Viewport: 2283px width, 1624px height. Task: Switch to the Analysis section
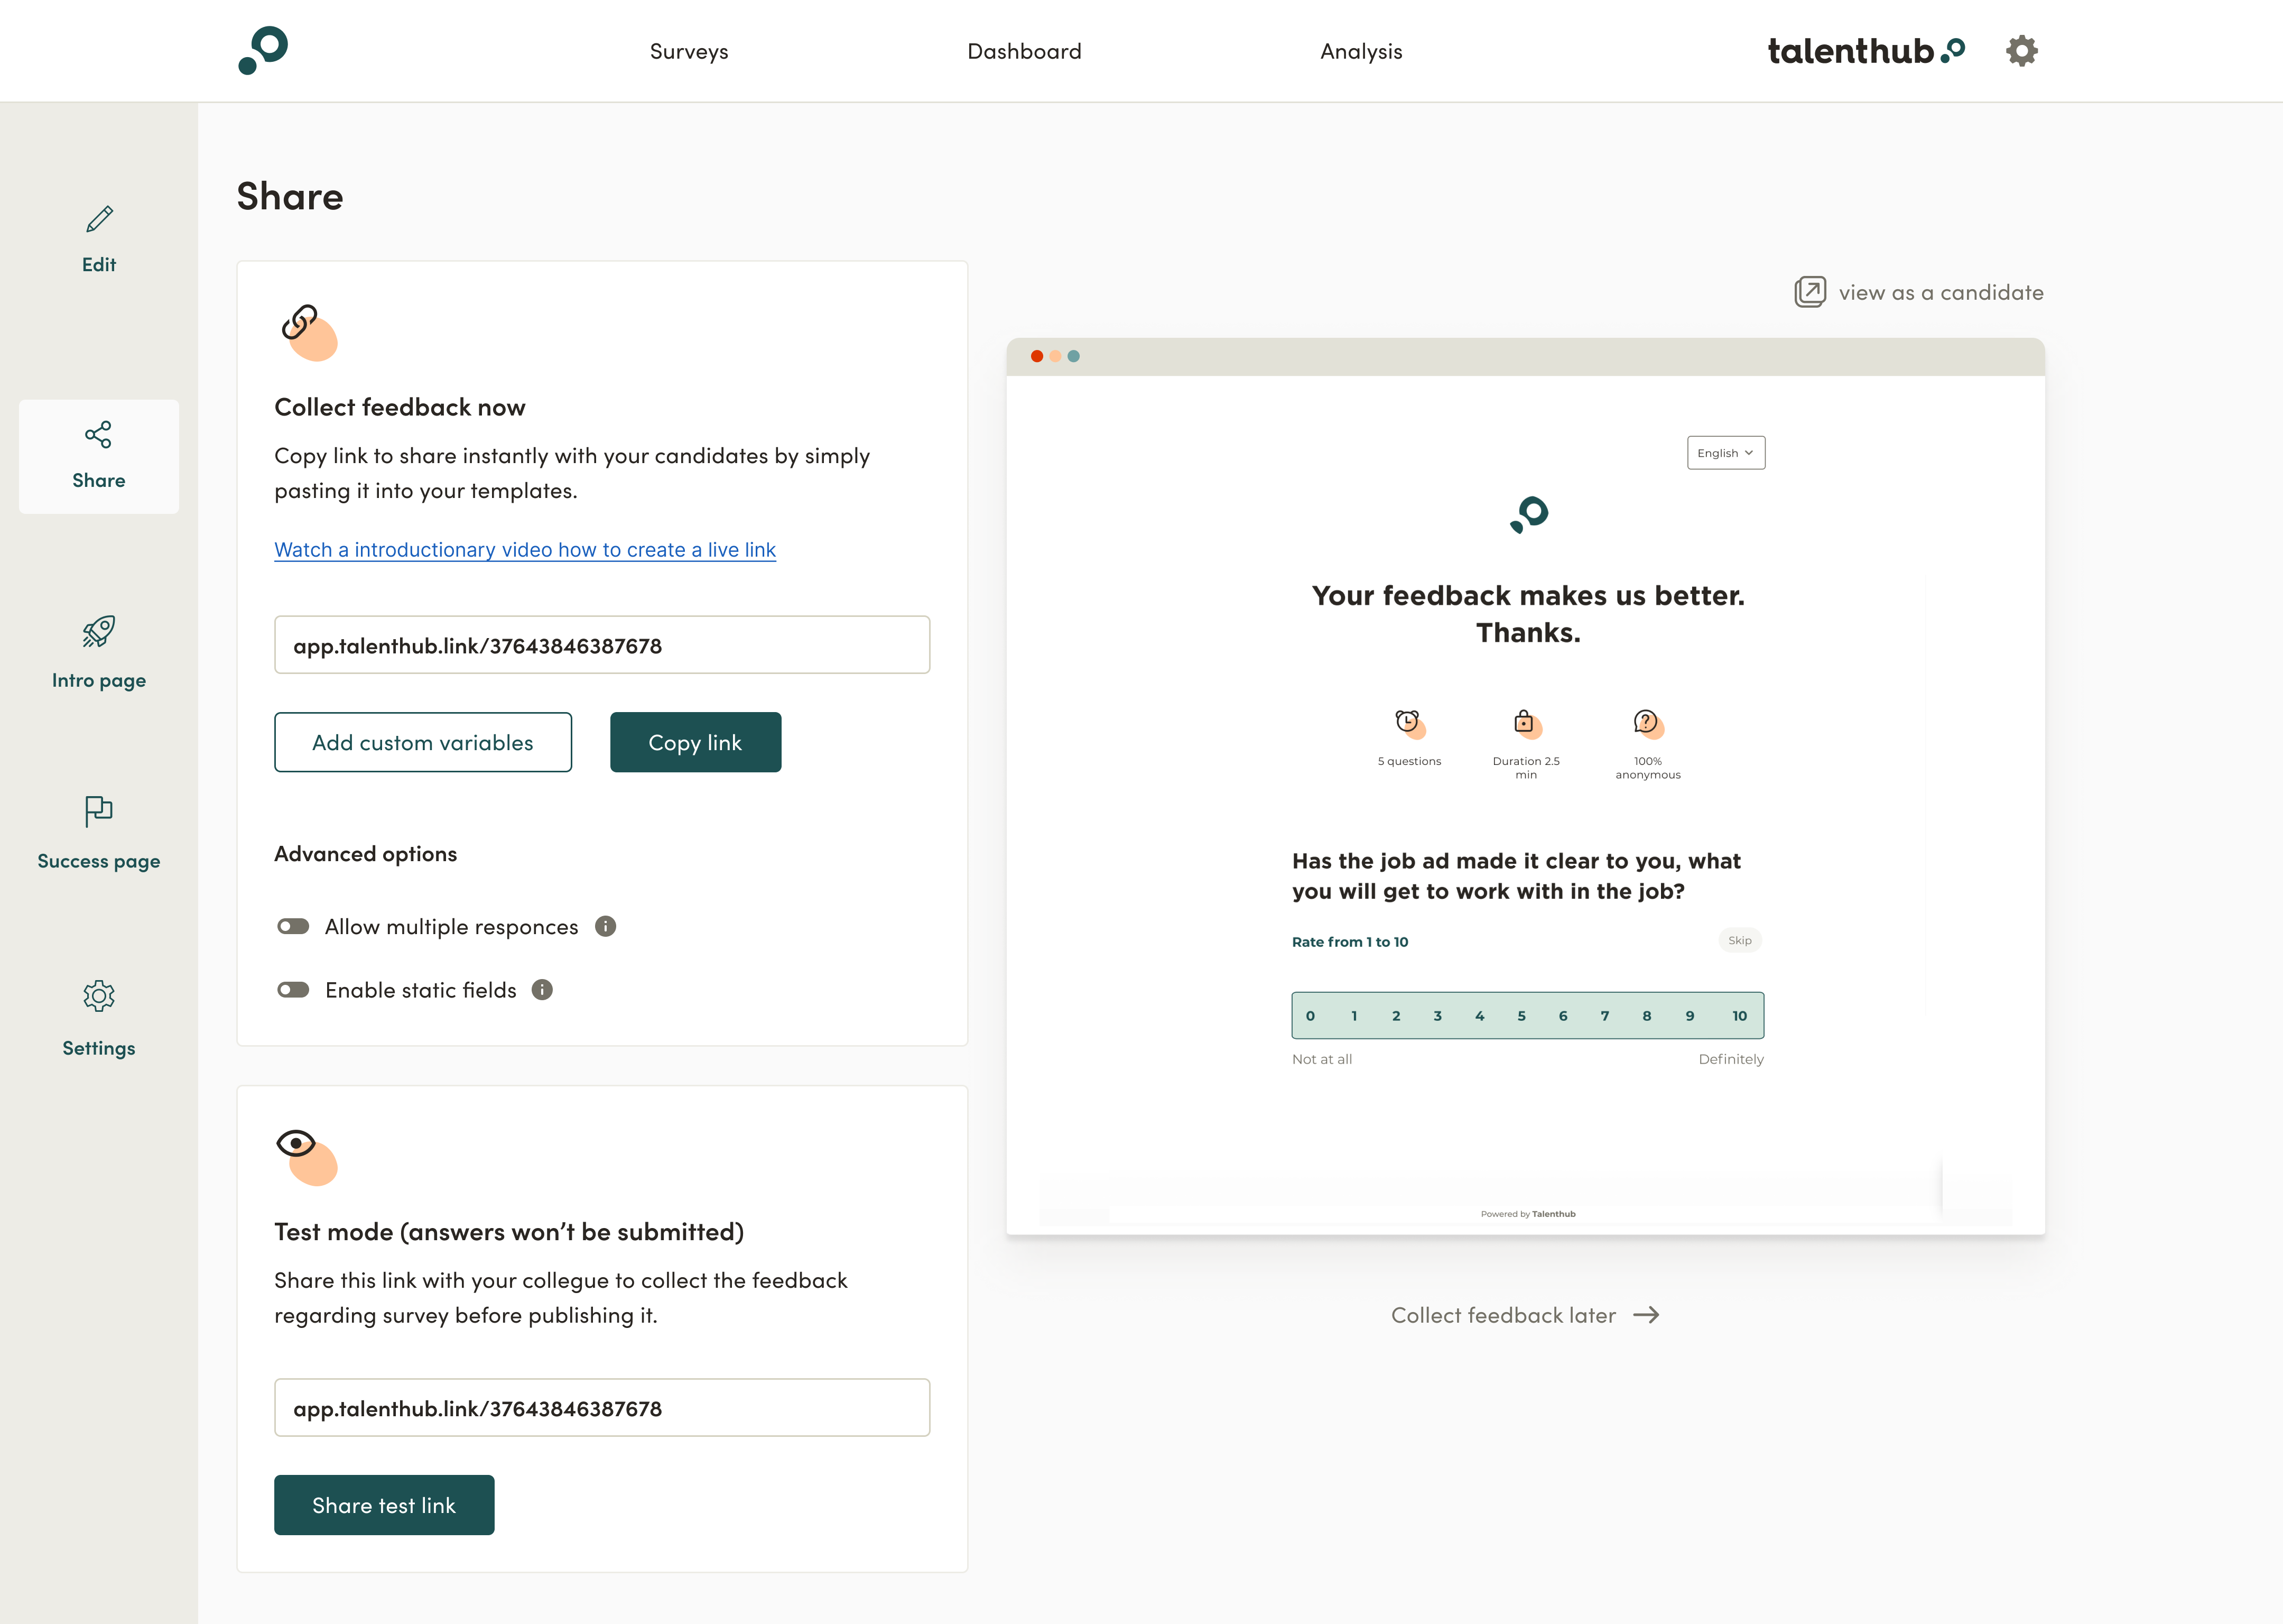(1360, 50)
